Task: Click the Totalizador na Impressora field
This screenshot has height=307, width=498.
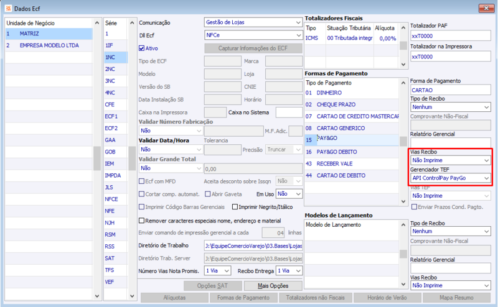Action: click(450, 57)
